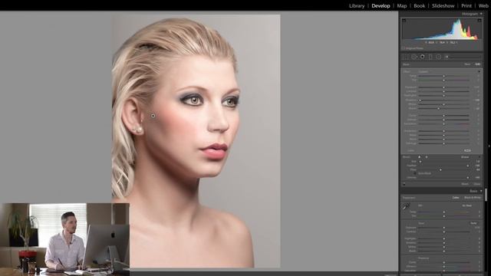Pick the White Balance Selector eyedropper
This screenshot has height=276, width=491.
406,206
